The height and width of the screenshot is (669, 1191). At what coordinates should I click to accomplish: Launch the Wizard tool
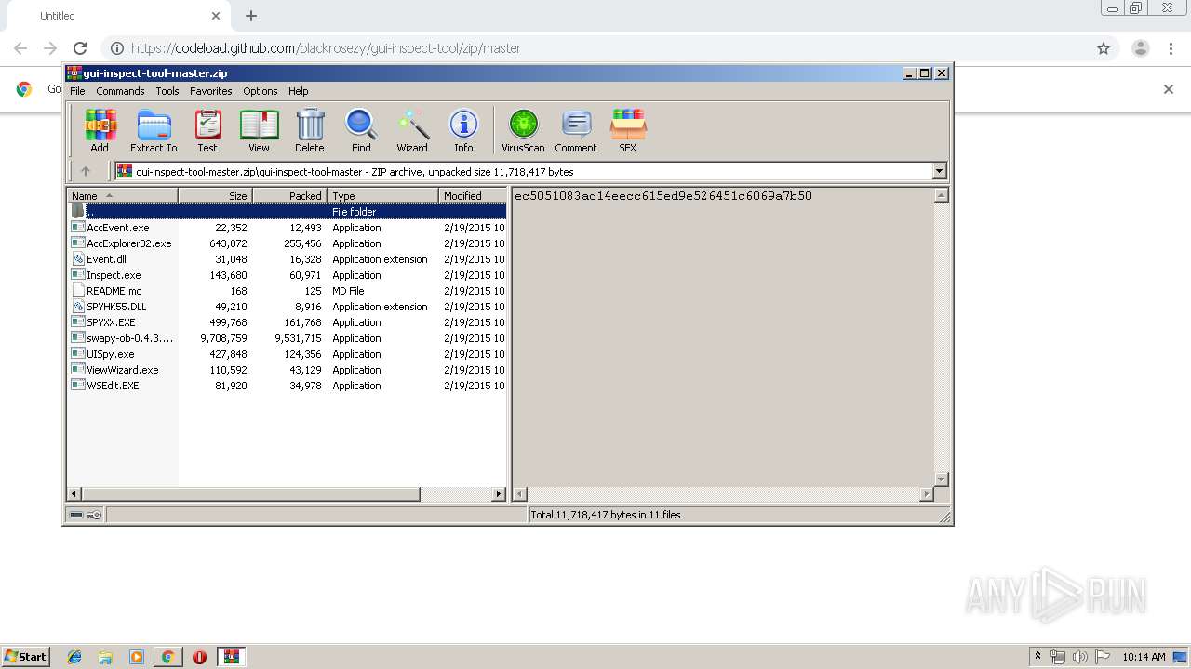[x=412, y=130]
